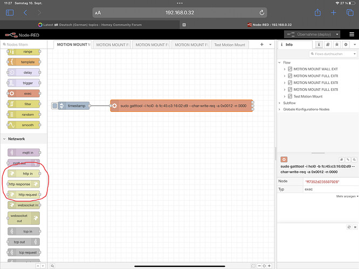Viewport: 359px width, 269px height.
Task: Open Safari tab overview
Action: pyautogui.click(x=350, y=12)
